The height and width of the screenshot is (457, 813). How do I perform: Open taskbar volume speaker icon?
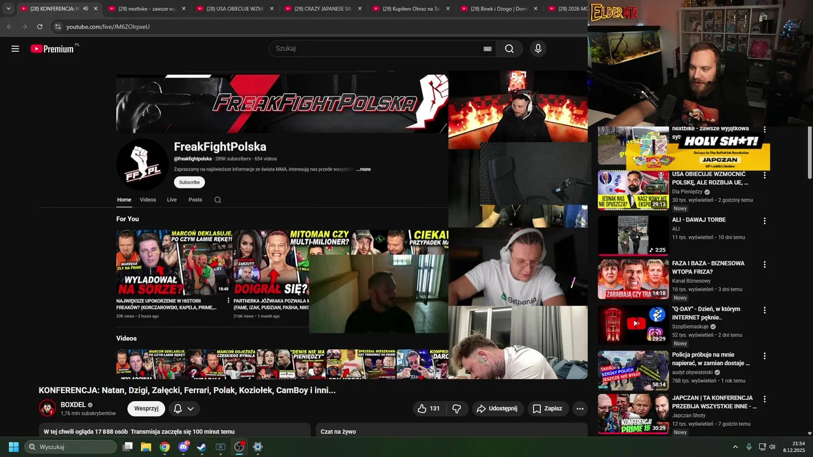click(772, 447)
